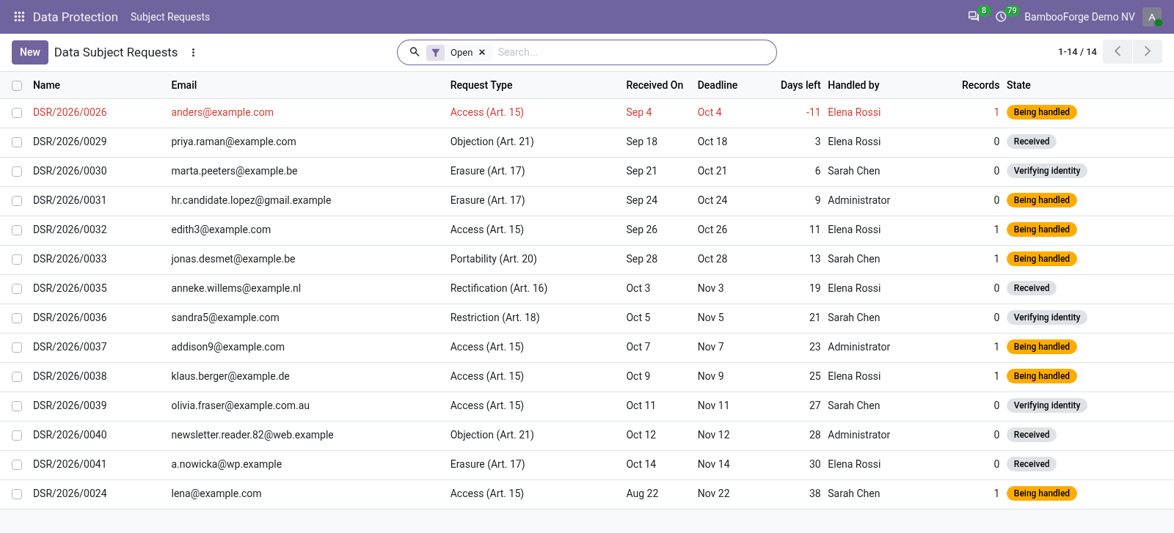1174x533 pixels.
Task: Select the checkbox for DSR/2026/0026
Action: pyautogui.click(x=17, y=113)
